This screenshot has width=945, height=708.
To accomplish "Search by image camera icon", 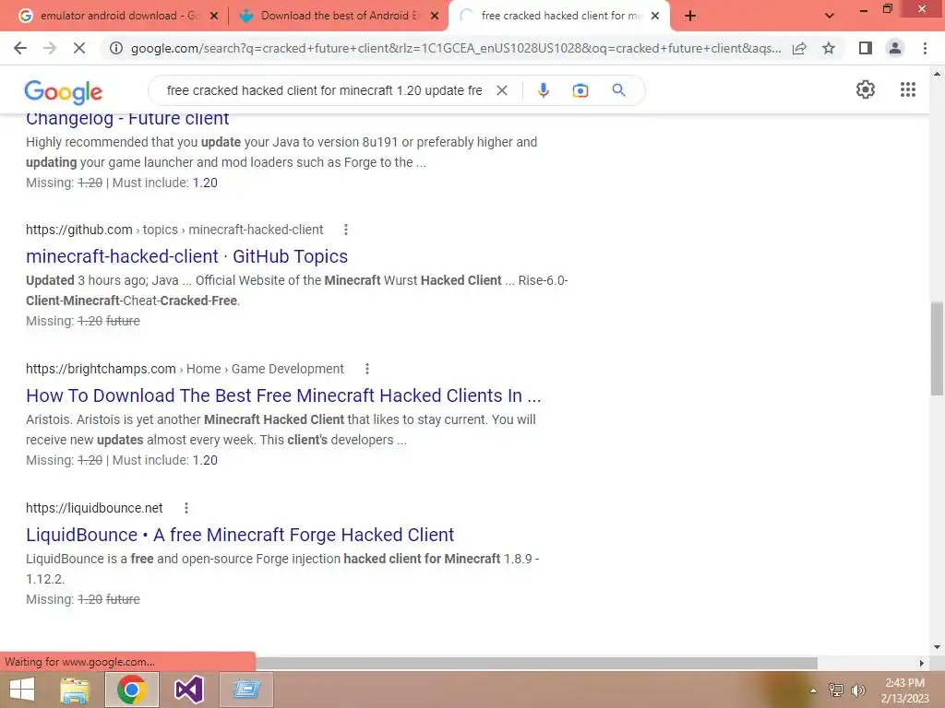I will coord(580,90).
